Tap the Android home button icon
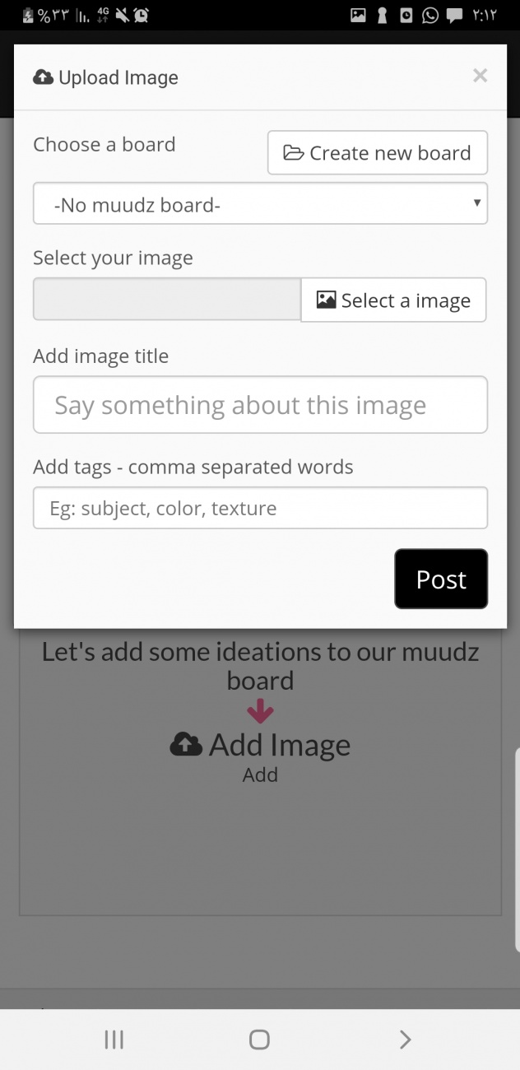Viewport: 520px width, 1070px height. click(259, 1040)
